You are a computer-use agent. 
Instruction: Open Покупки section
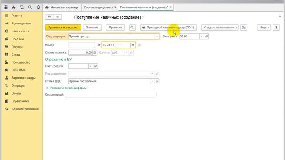[x=22, y=47]
